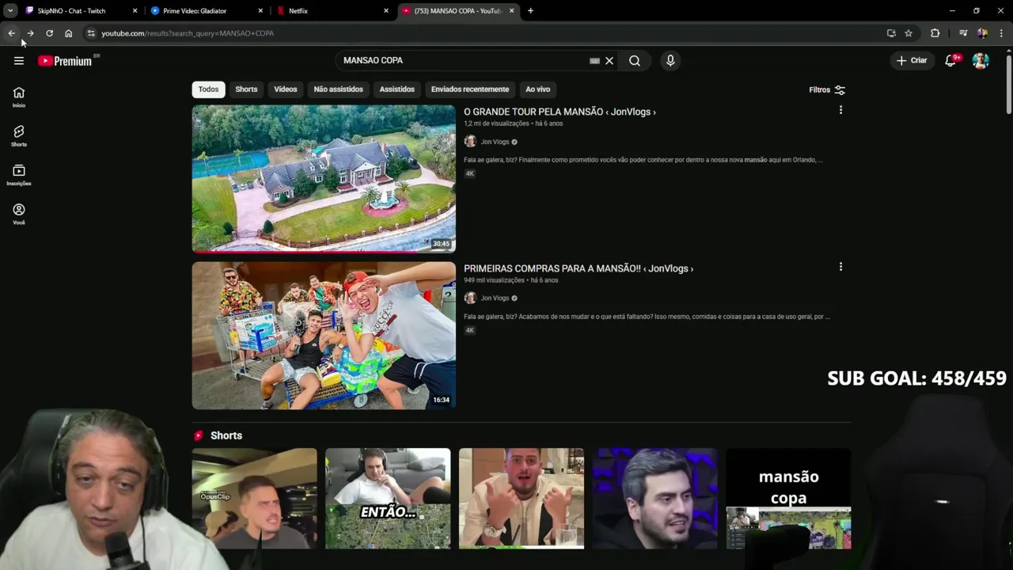Image resolution: width=1013 pixels, height=570 pixels.
Task: Open the on-screen keyboard icon in search
Action: pyautogui.click(x=594, y=60)
